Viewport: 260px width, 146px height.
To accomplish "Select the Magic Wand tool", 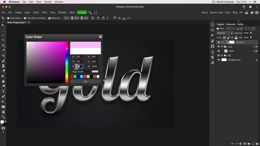I will tap(3, 41).
